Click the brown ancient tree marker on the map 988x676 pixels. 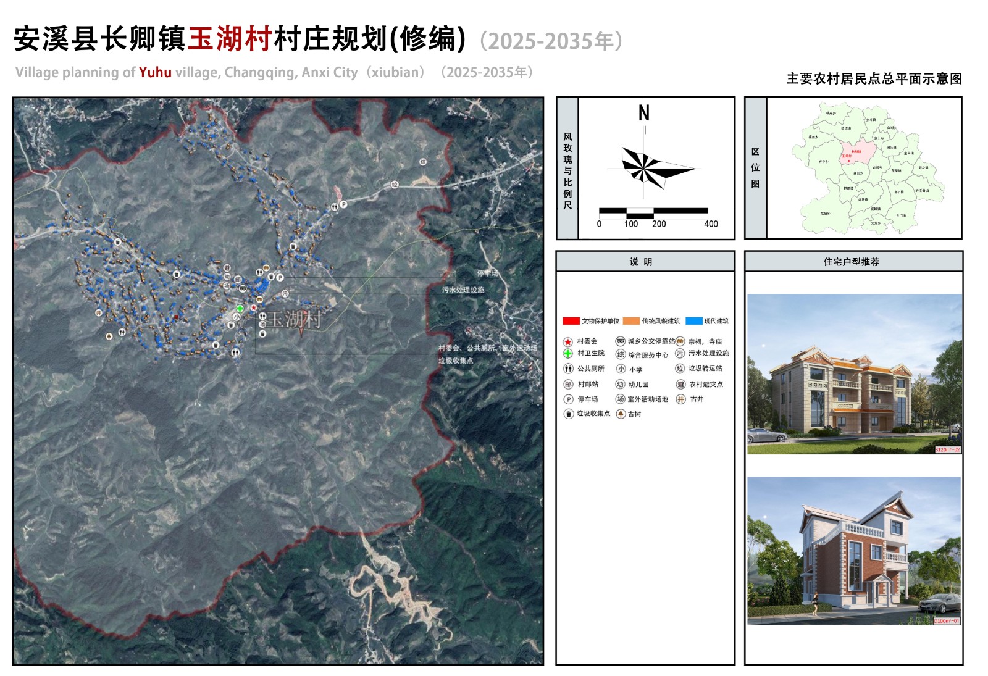point(109,336)
